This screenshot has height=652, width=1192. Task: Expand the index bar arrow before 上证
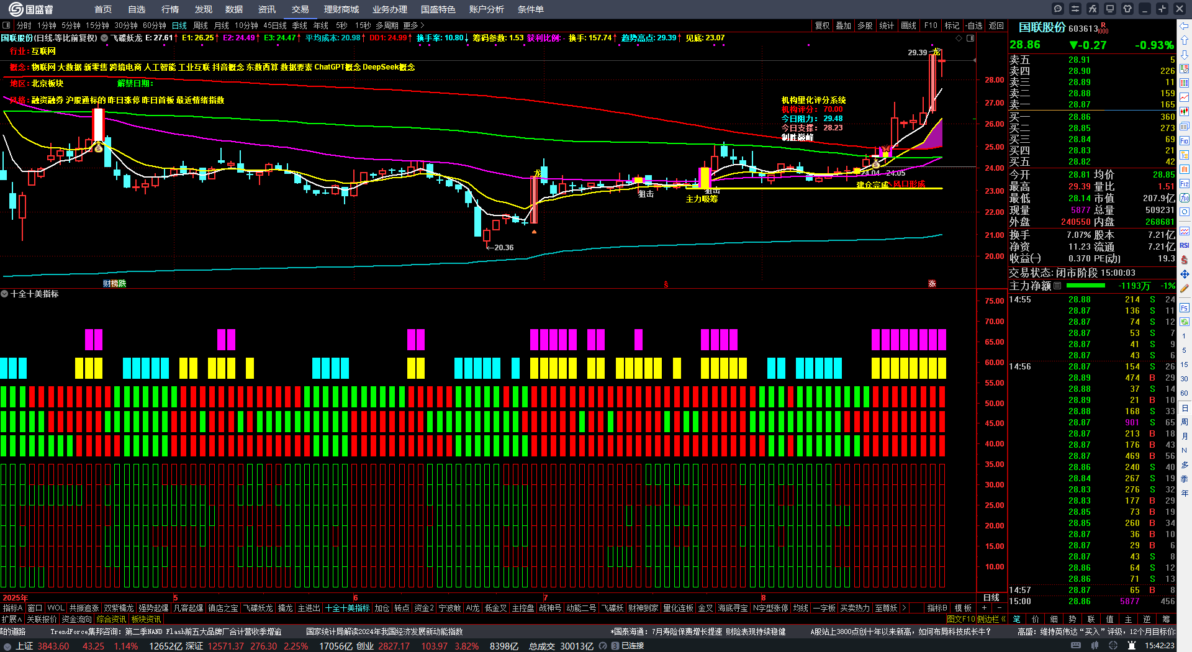point(7,646)
